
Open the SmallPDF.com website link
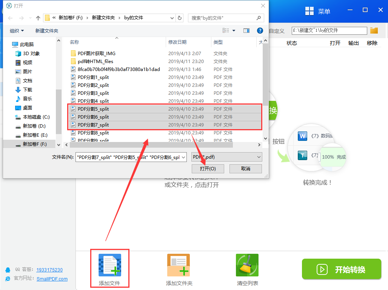(x=52, y=279)
